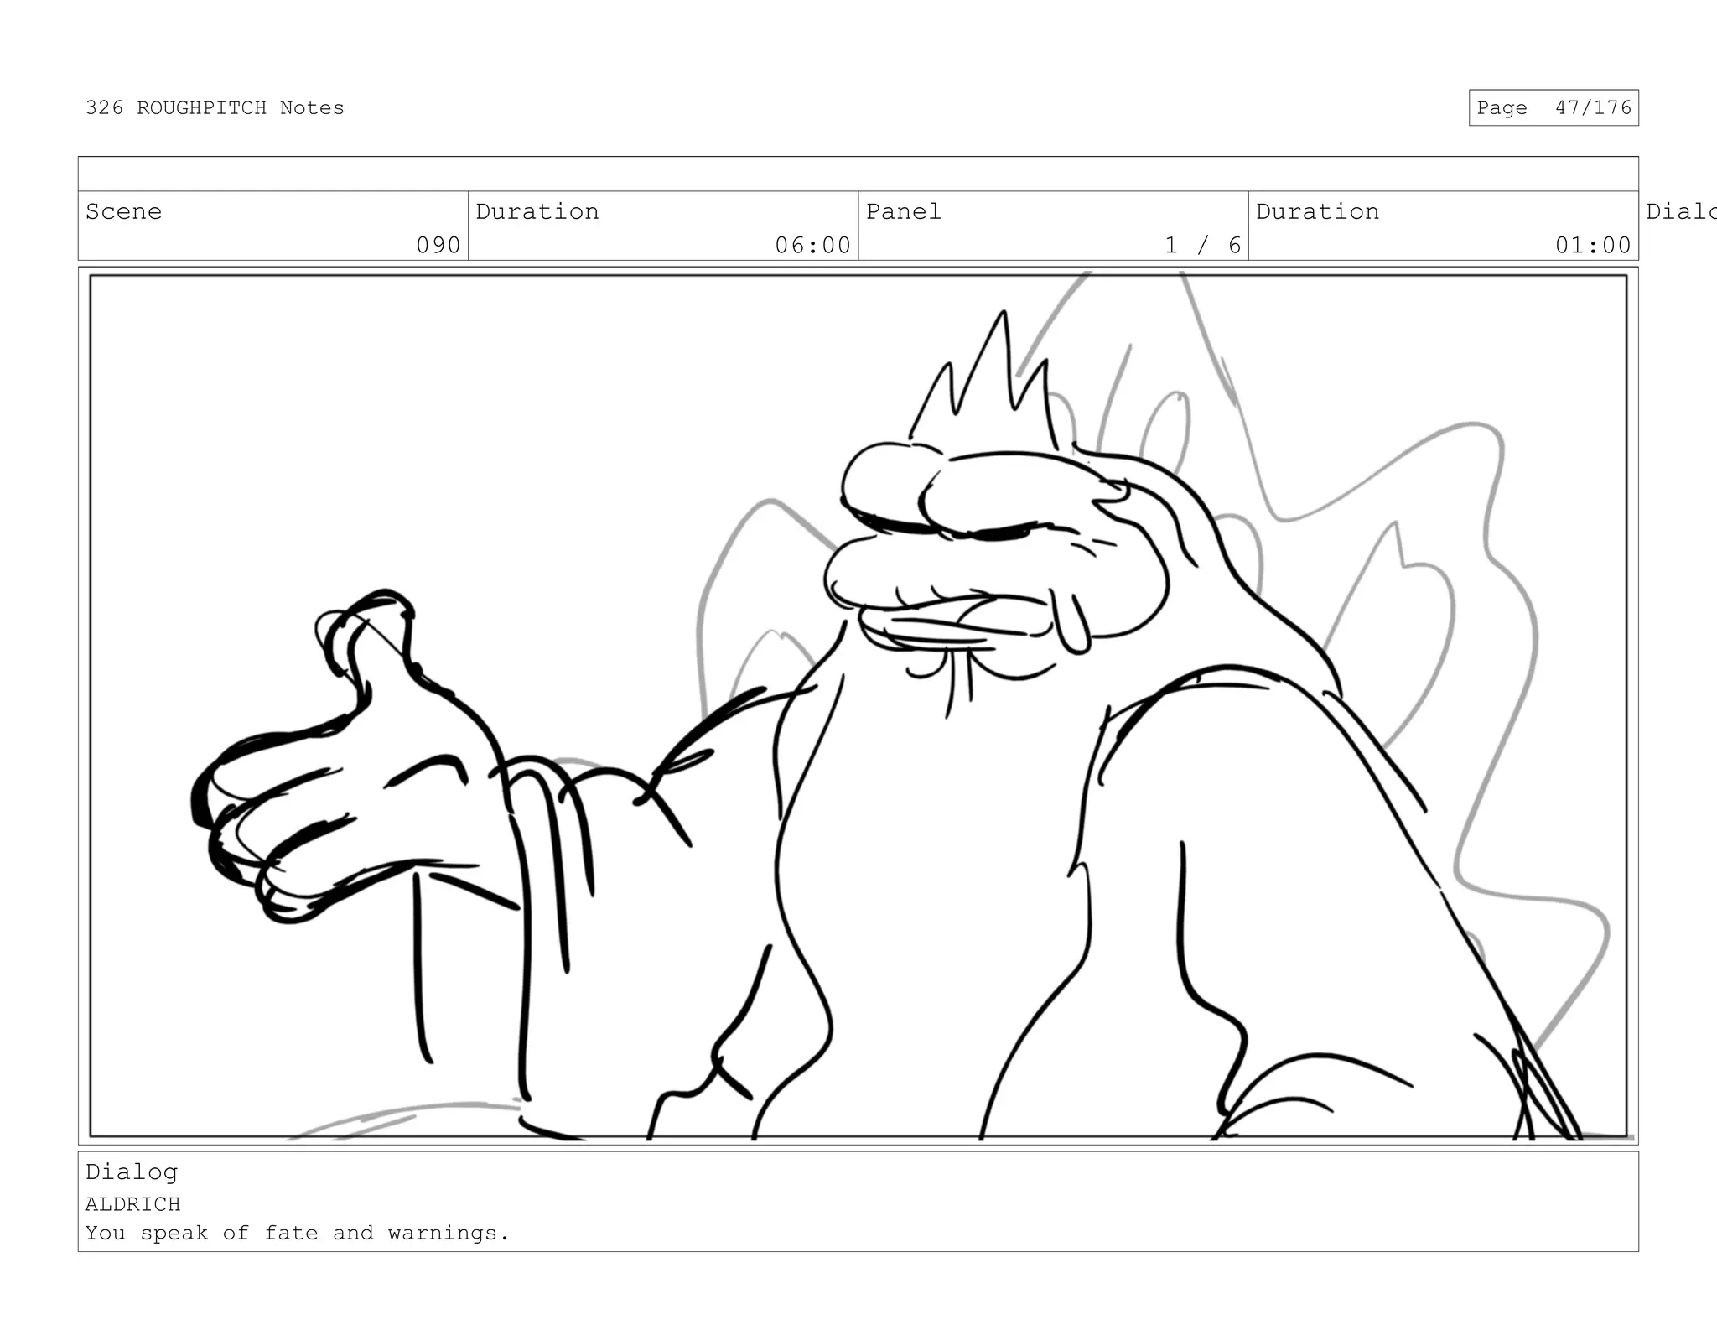Select the Scene label cell
The width and height of the screenshot is (1717, 1330).
click(124, 211)
